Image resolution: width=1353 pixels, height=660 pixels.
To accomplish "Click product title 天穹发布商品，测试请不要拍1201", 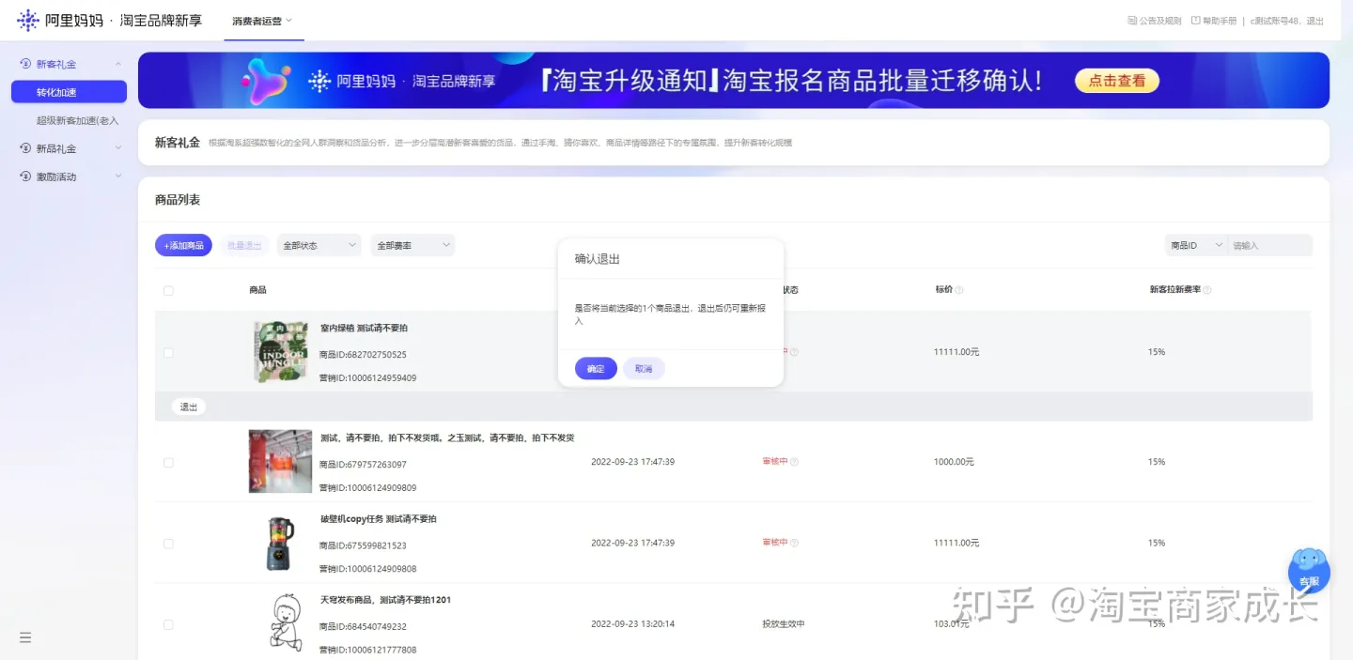I will (385, 600).
